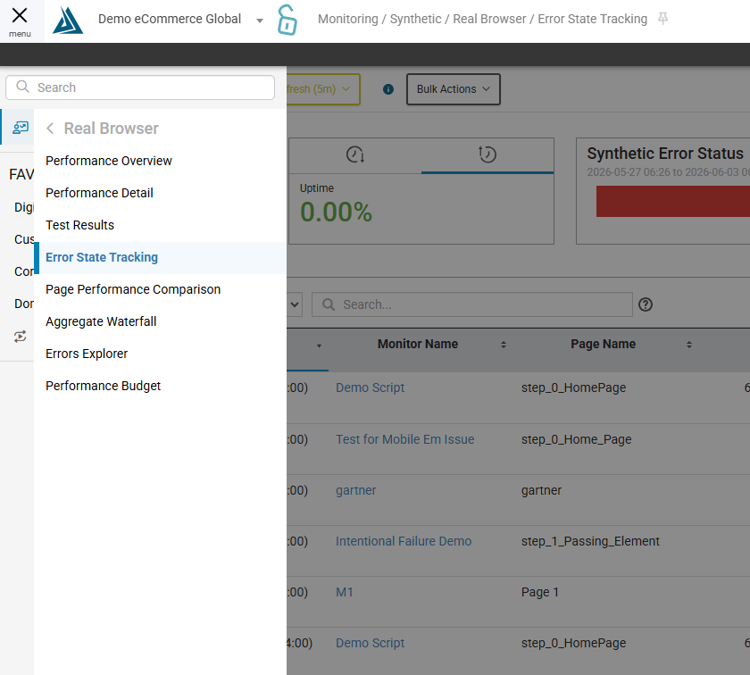Click the Real Browser menu heading

111,129
